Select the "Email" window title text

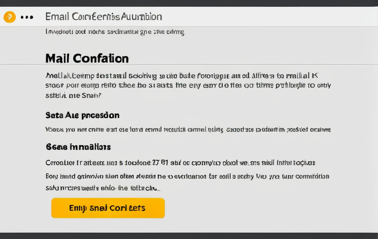[56, 16]
